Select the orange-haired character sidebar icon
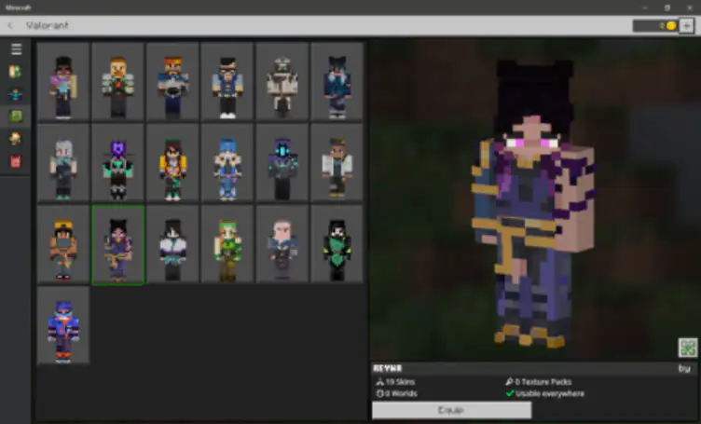701x424 pixels. coord(16,139)
